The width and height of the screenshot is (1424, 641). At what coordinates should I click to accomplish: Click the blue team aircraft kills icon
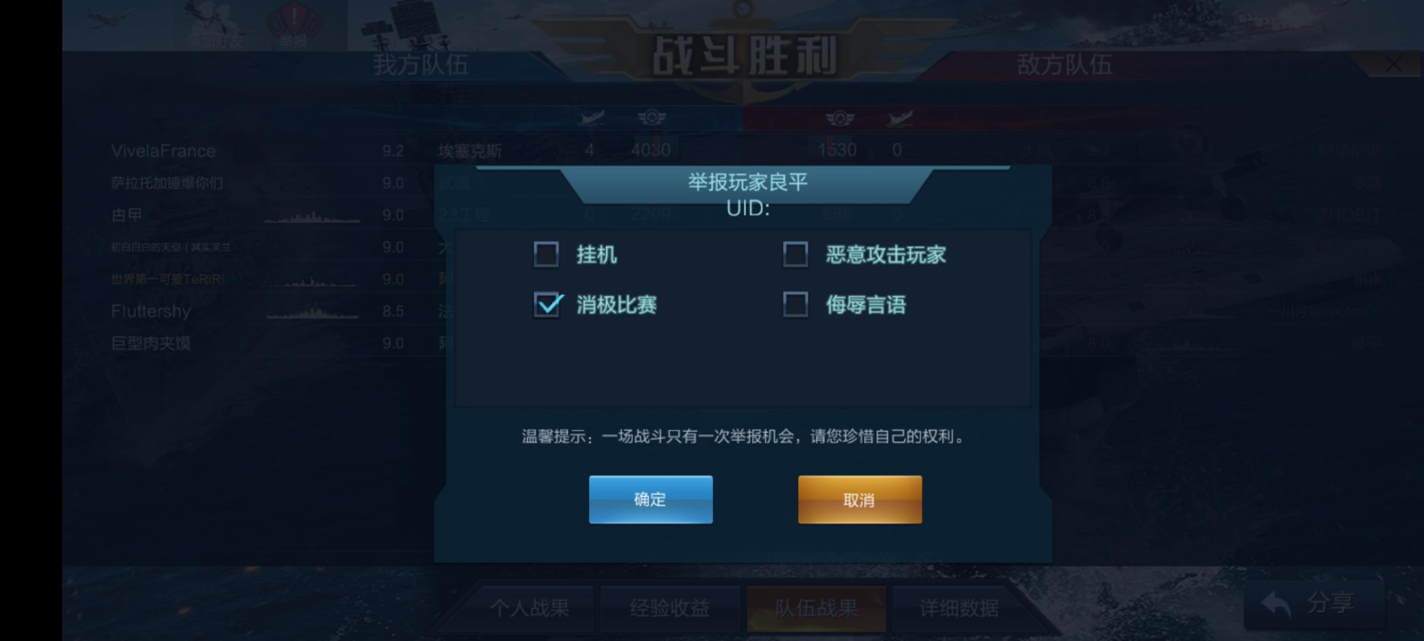pos(592,118)
